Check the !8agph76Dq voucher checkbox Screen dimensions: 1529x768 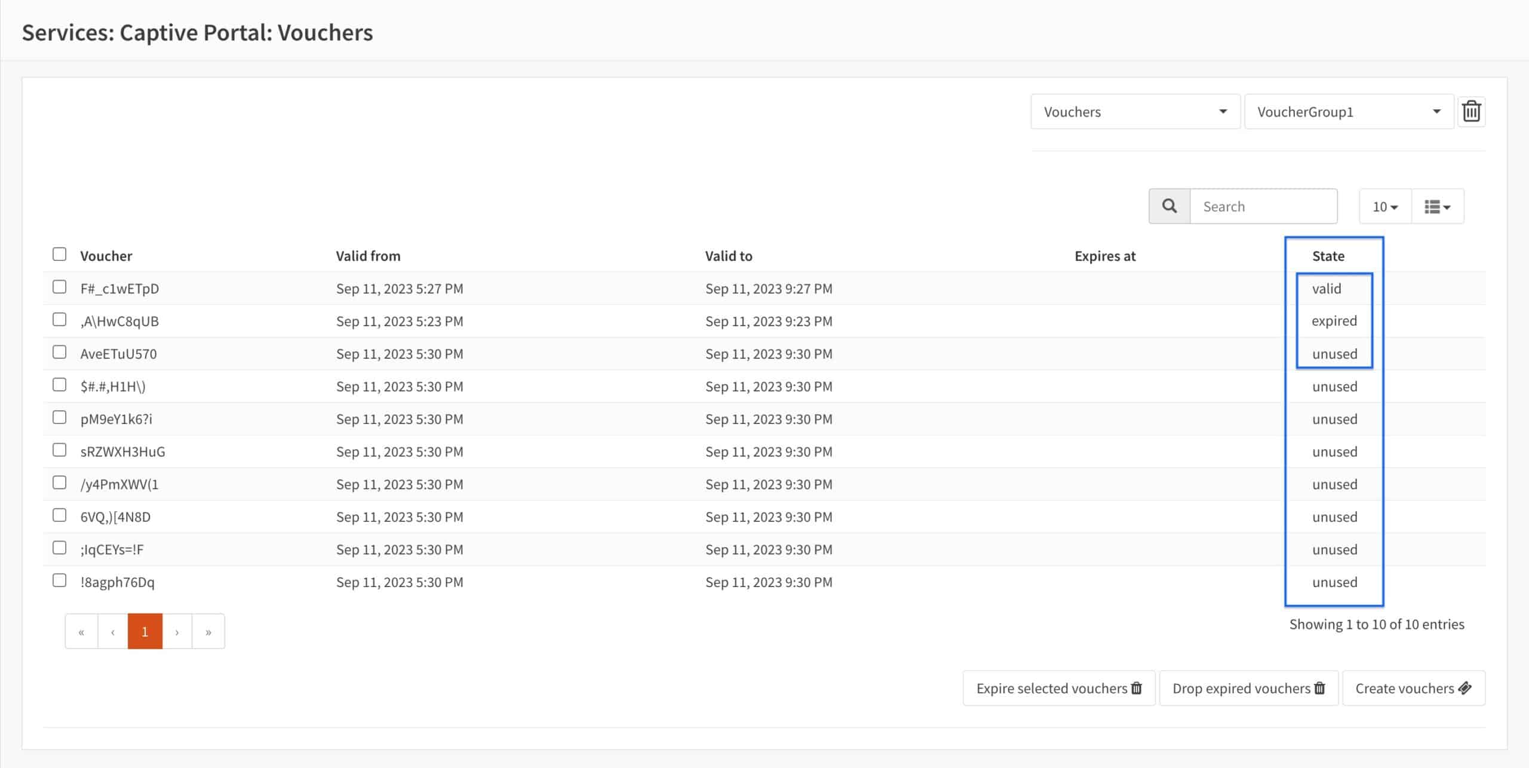coord(59,580)
